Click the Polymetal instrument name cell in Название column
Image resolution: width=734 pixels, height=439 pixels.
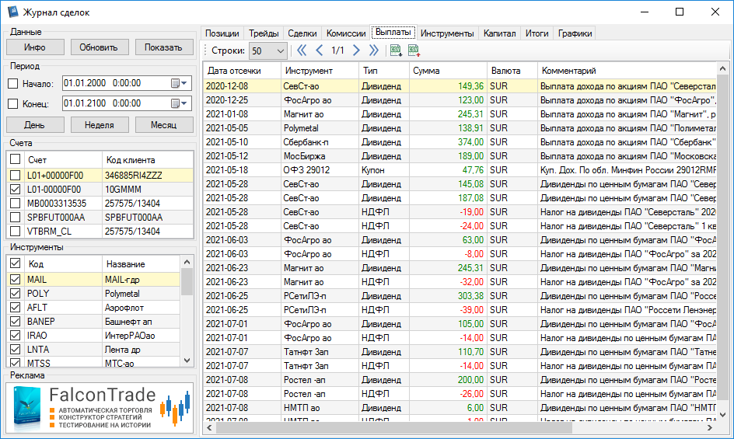click(141, 294)
